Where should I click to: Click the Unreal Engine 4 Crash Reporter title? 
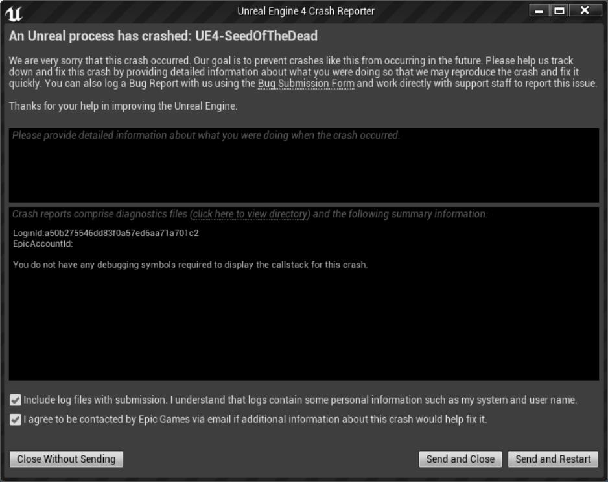pos(306,11)
